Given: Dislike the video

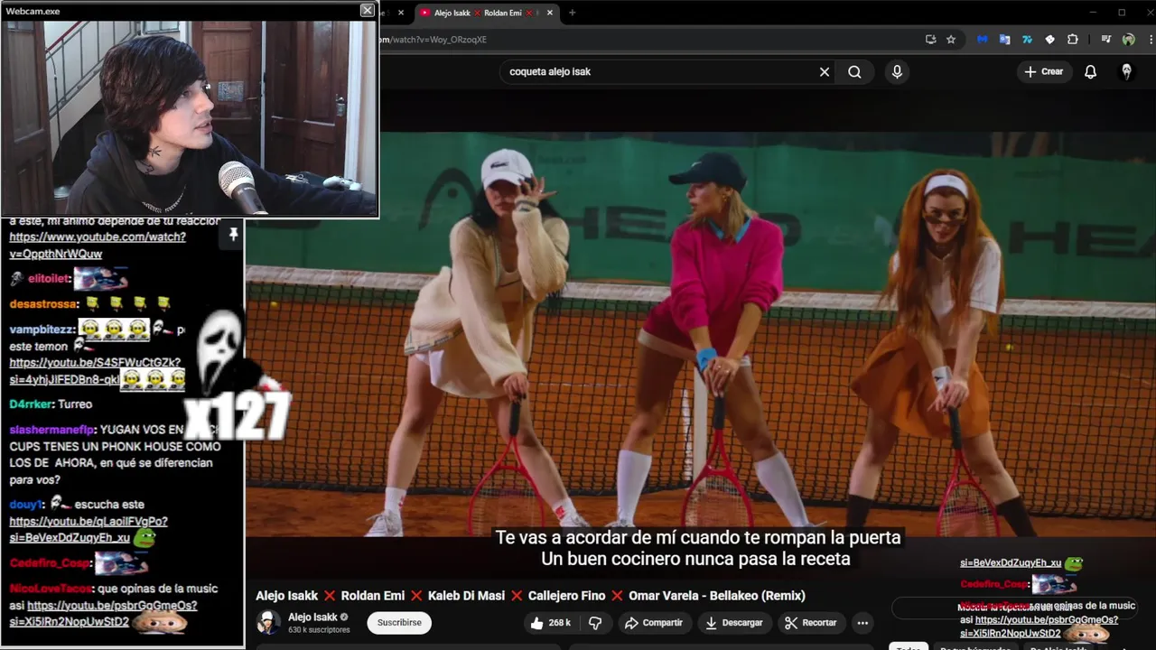Looking at the screenshot, I should [595, 623].
